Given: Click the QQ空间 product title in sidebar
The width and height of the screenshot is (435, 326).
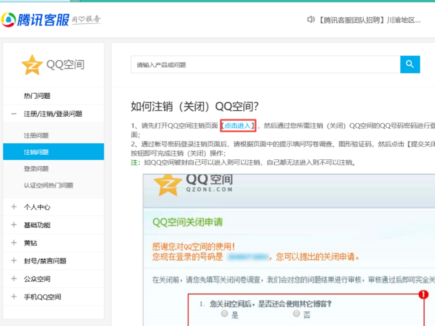Looking at the screenshot, I should coord(65,64).
